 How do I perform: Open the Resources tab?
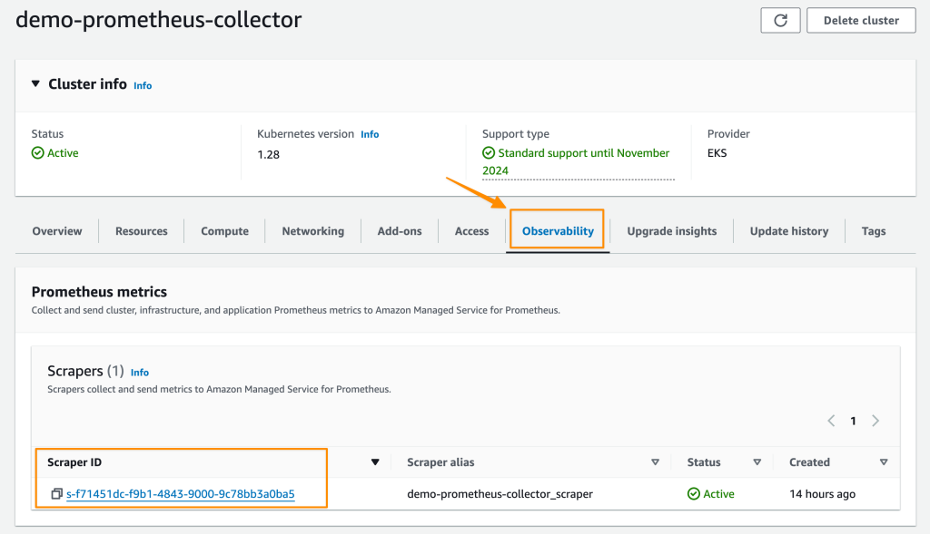coord(142,231)
